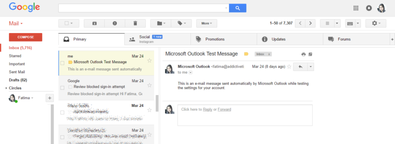Screen dimensions: 395x144
Task: Switch to the Updates tab
Action: [290, 39]
